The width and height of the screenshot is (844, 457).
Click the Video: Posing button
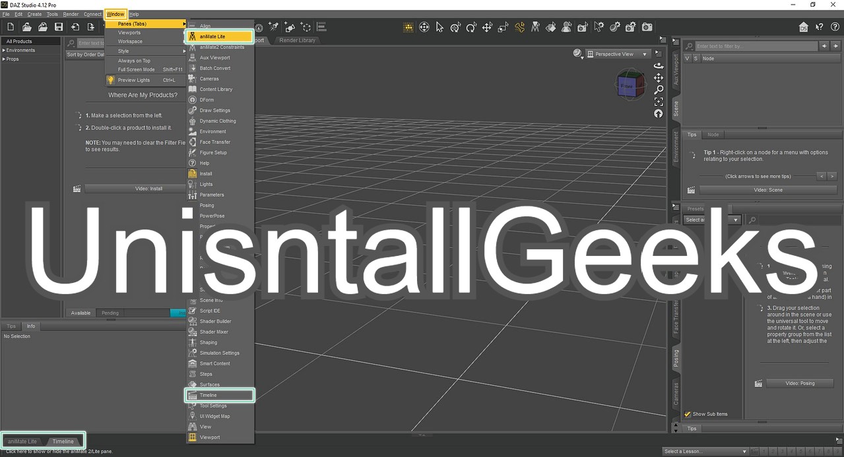click(800, 383)
